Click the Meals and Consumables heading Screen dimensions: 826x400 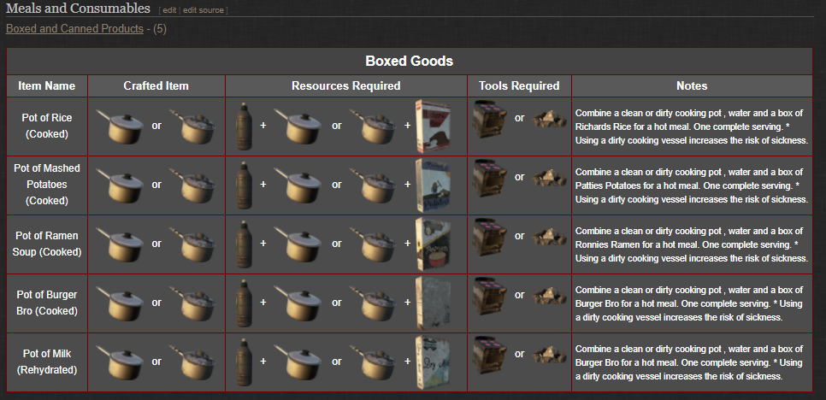click(78, 9)
